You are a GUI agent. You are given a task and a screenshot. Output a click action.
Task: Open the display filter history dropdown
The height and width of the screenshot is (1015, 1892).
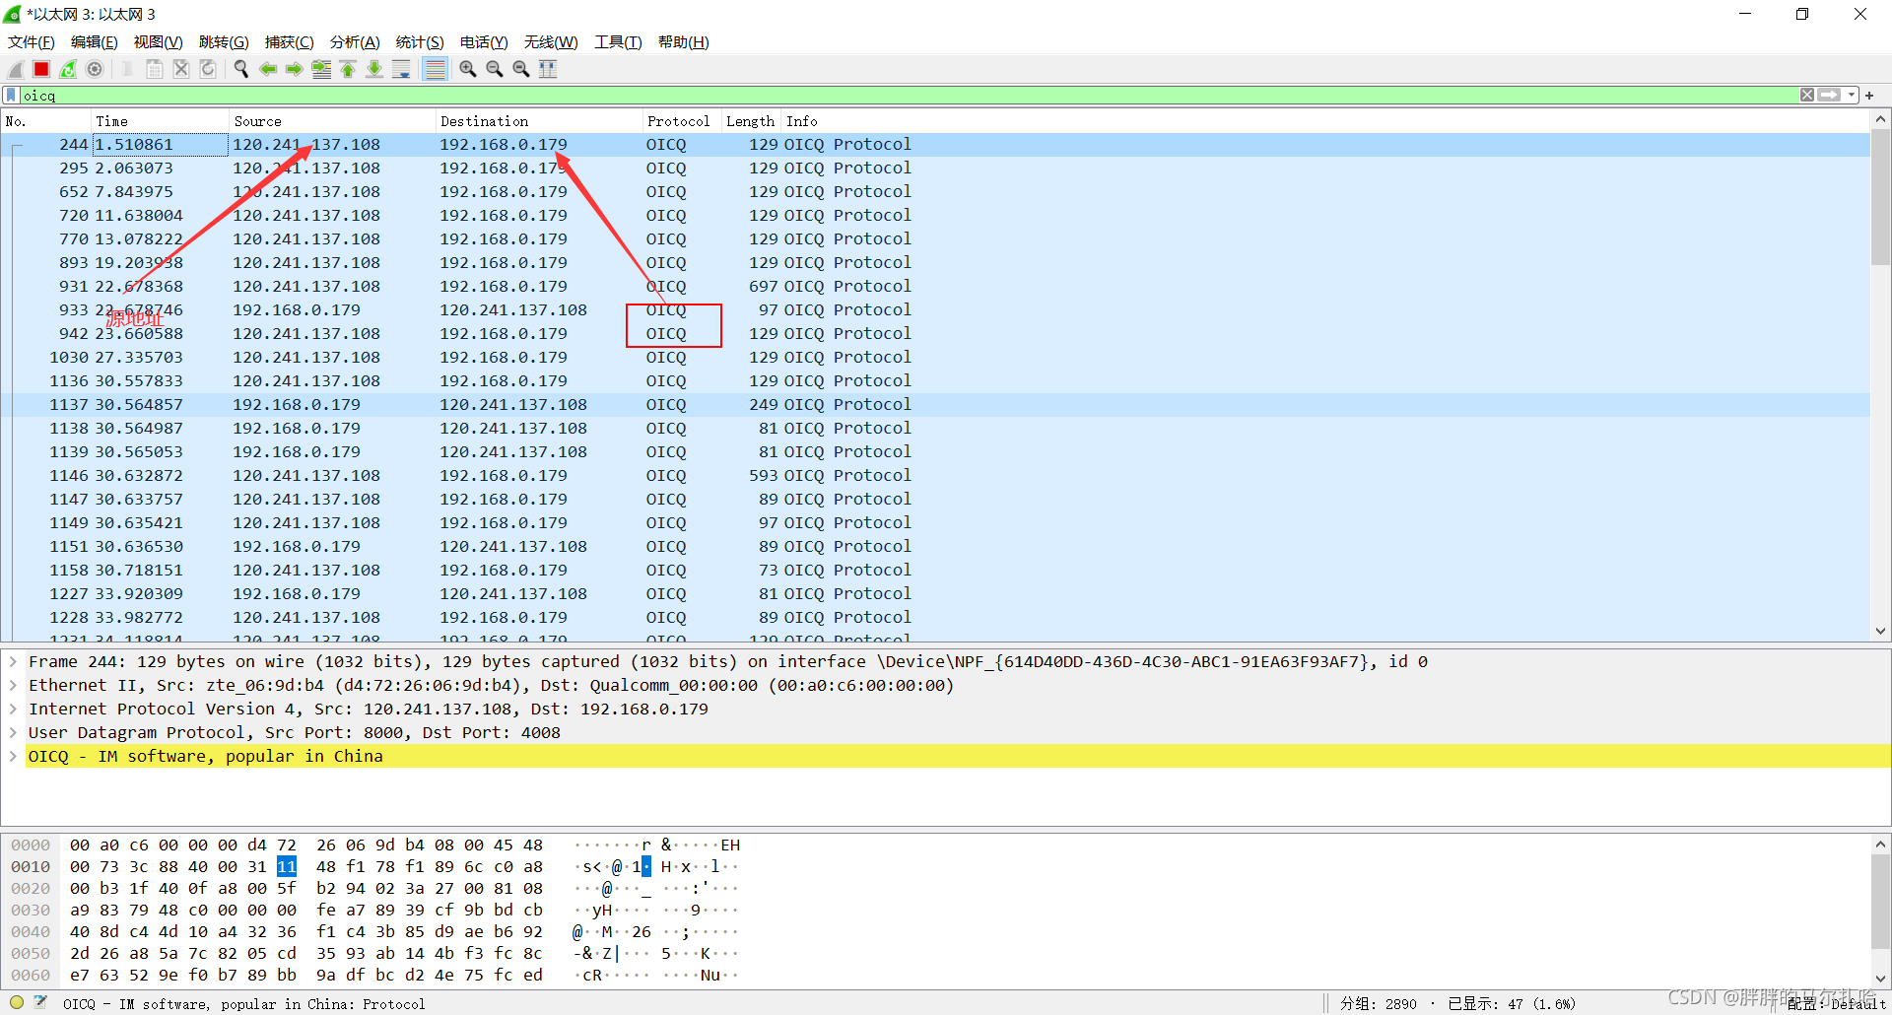[x=1852, y=96]
